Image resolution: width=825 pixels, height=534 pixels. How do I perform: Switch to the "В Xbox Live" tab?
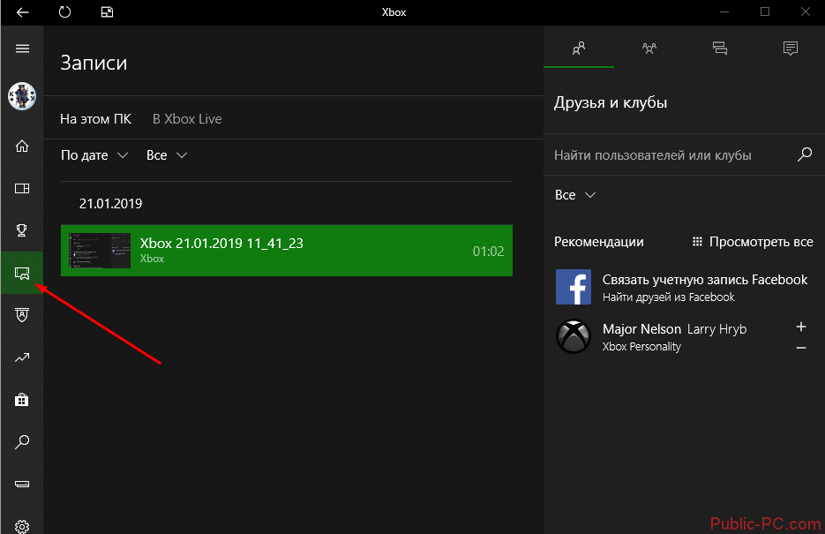187,118
